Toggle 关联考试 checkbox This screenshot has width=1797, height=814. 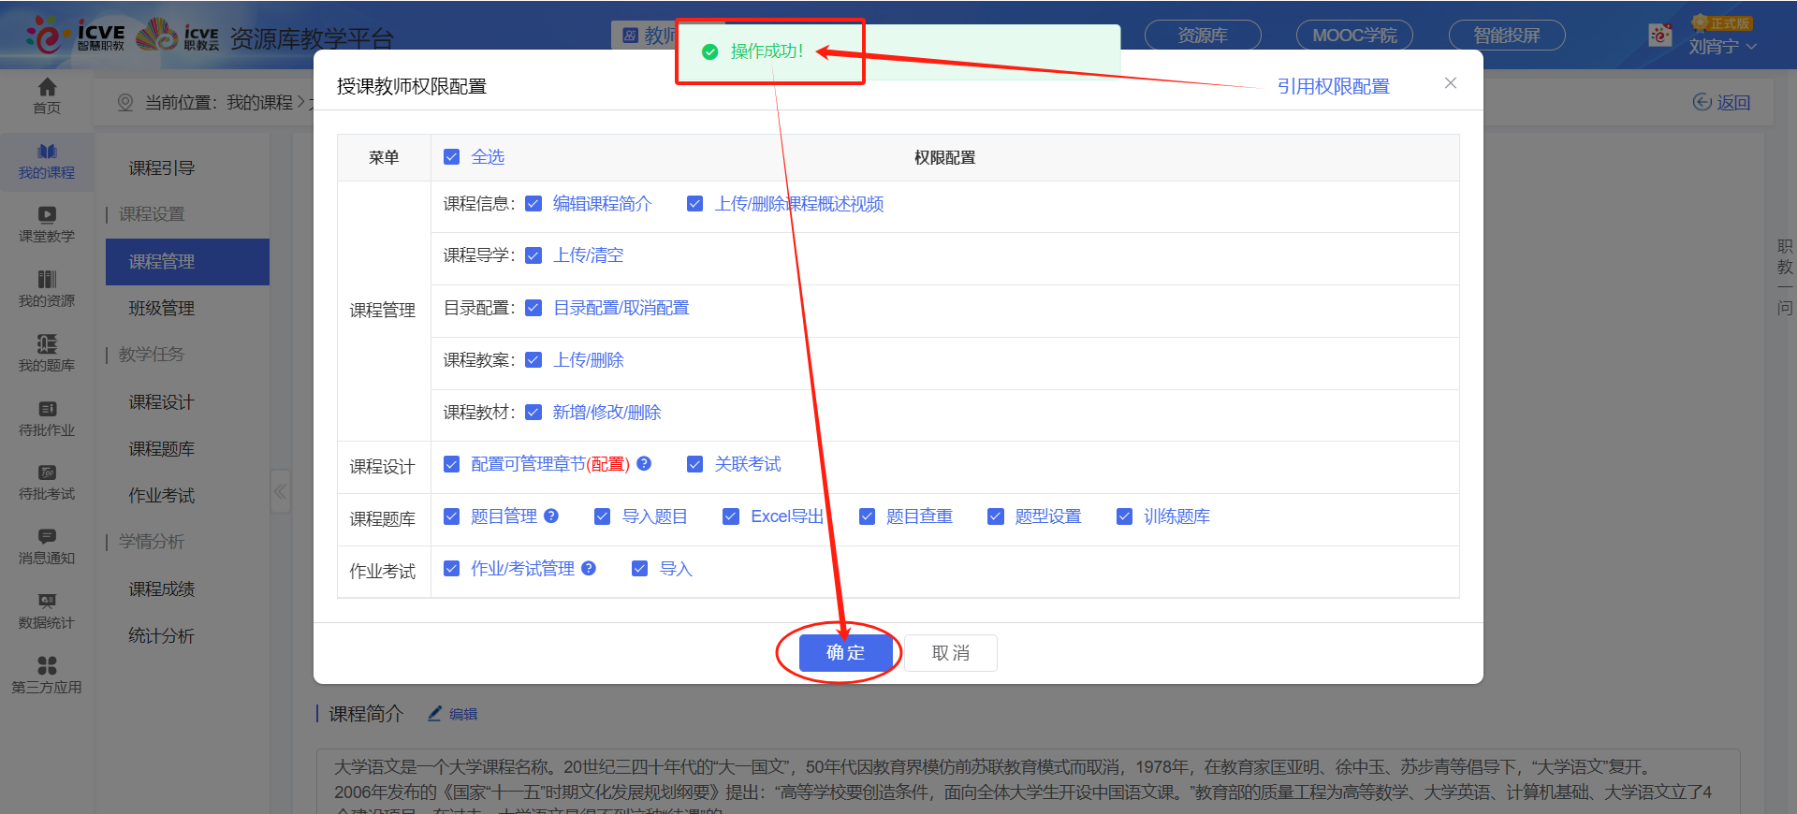tap(695, 464)
